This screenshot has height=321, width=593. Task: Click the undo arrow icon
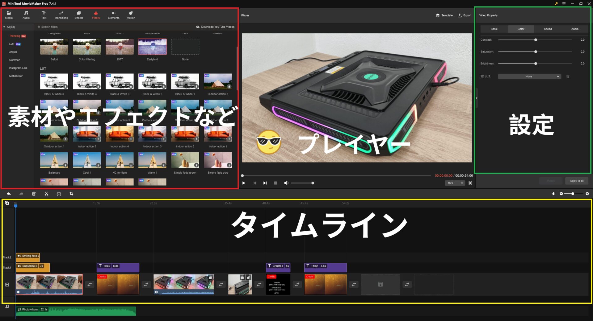point(9,194)
